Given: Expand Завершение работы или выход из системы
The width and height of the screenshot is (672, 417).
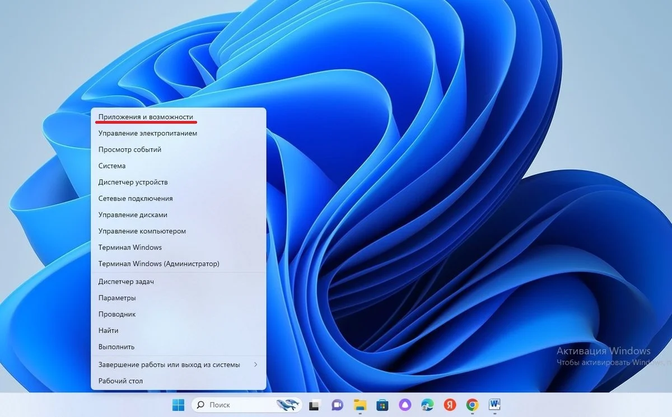Looking at the screenshot, I should 179,364.
